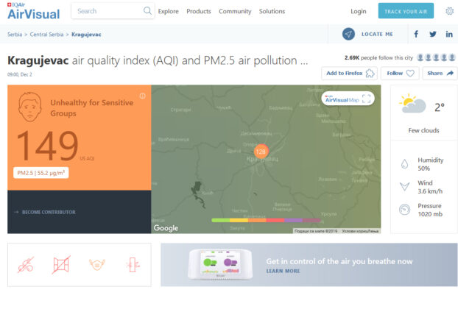Open the Solutions menu
This screenshot has width=458, height=309.
[272, 11]
